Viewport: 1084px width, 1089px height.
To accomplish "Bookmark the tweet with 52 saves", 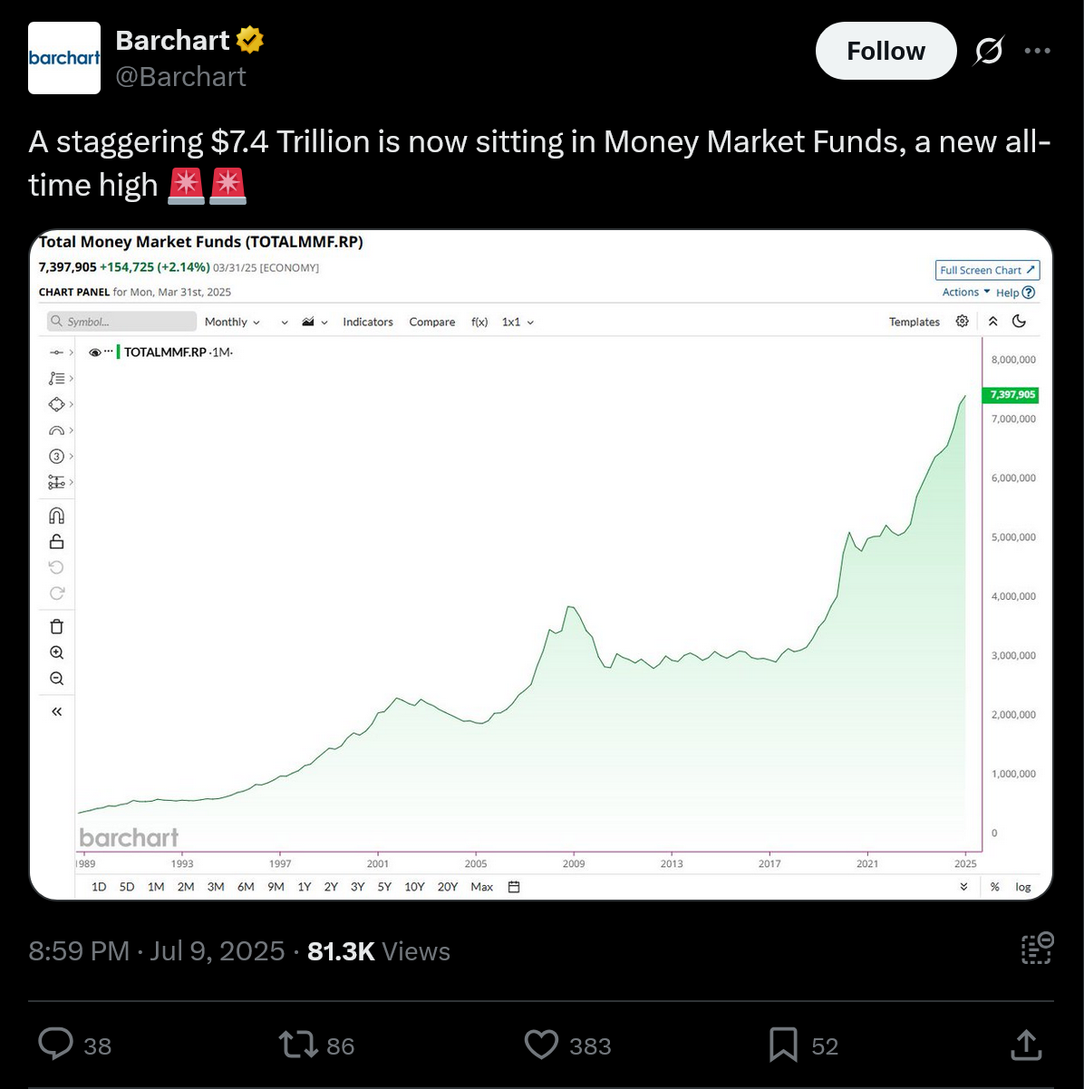I will pos(783,1045).
